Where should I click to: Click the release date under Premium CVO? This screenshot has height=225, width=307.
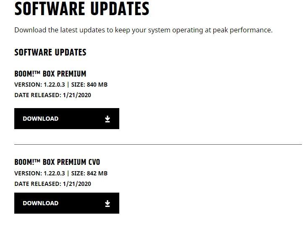click(52, 184)
